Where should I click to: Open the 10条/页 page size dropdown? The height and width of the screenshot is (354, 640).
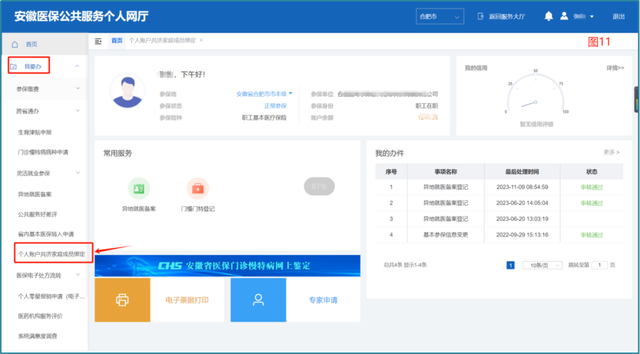542,265
